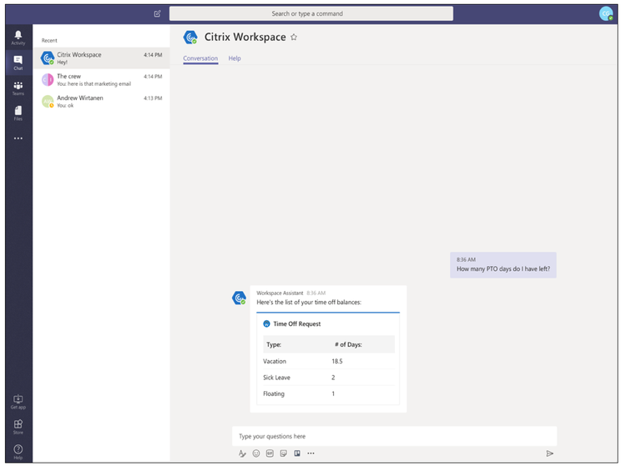626x471 pixels.
Task: Click the Type your questions here field
Action: coord(394,436)
